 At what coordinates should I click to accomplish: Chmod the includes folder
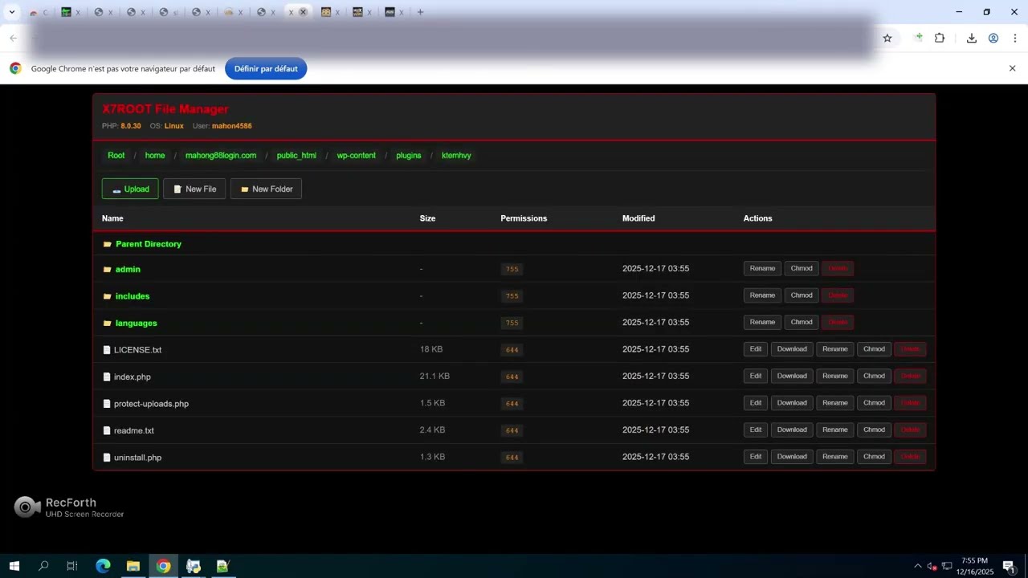[x=802, y=295]
